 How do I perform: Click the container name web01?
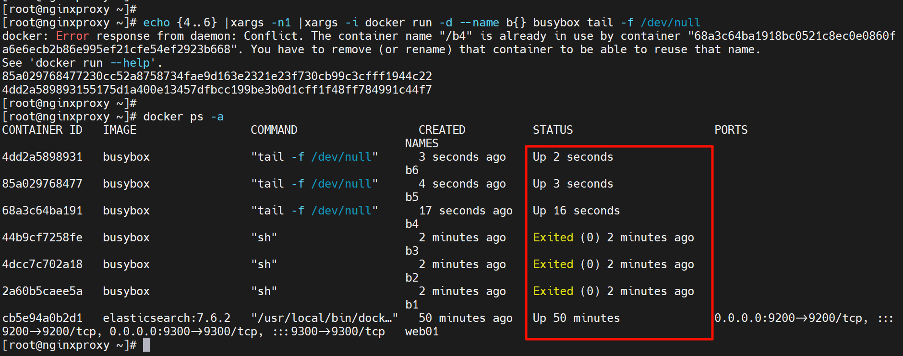(421, 332)
